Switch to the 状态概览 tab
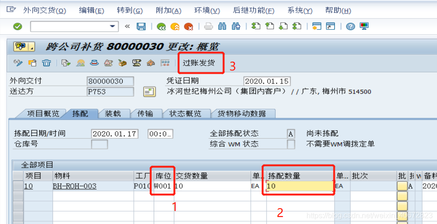Screen dimensions: 437x224 (185, 114)
